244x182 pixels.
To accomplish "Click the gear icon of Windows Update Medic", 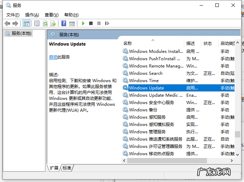I will click(x=125, y=95).
